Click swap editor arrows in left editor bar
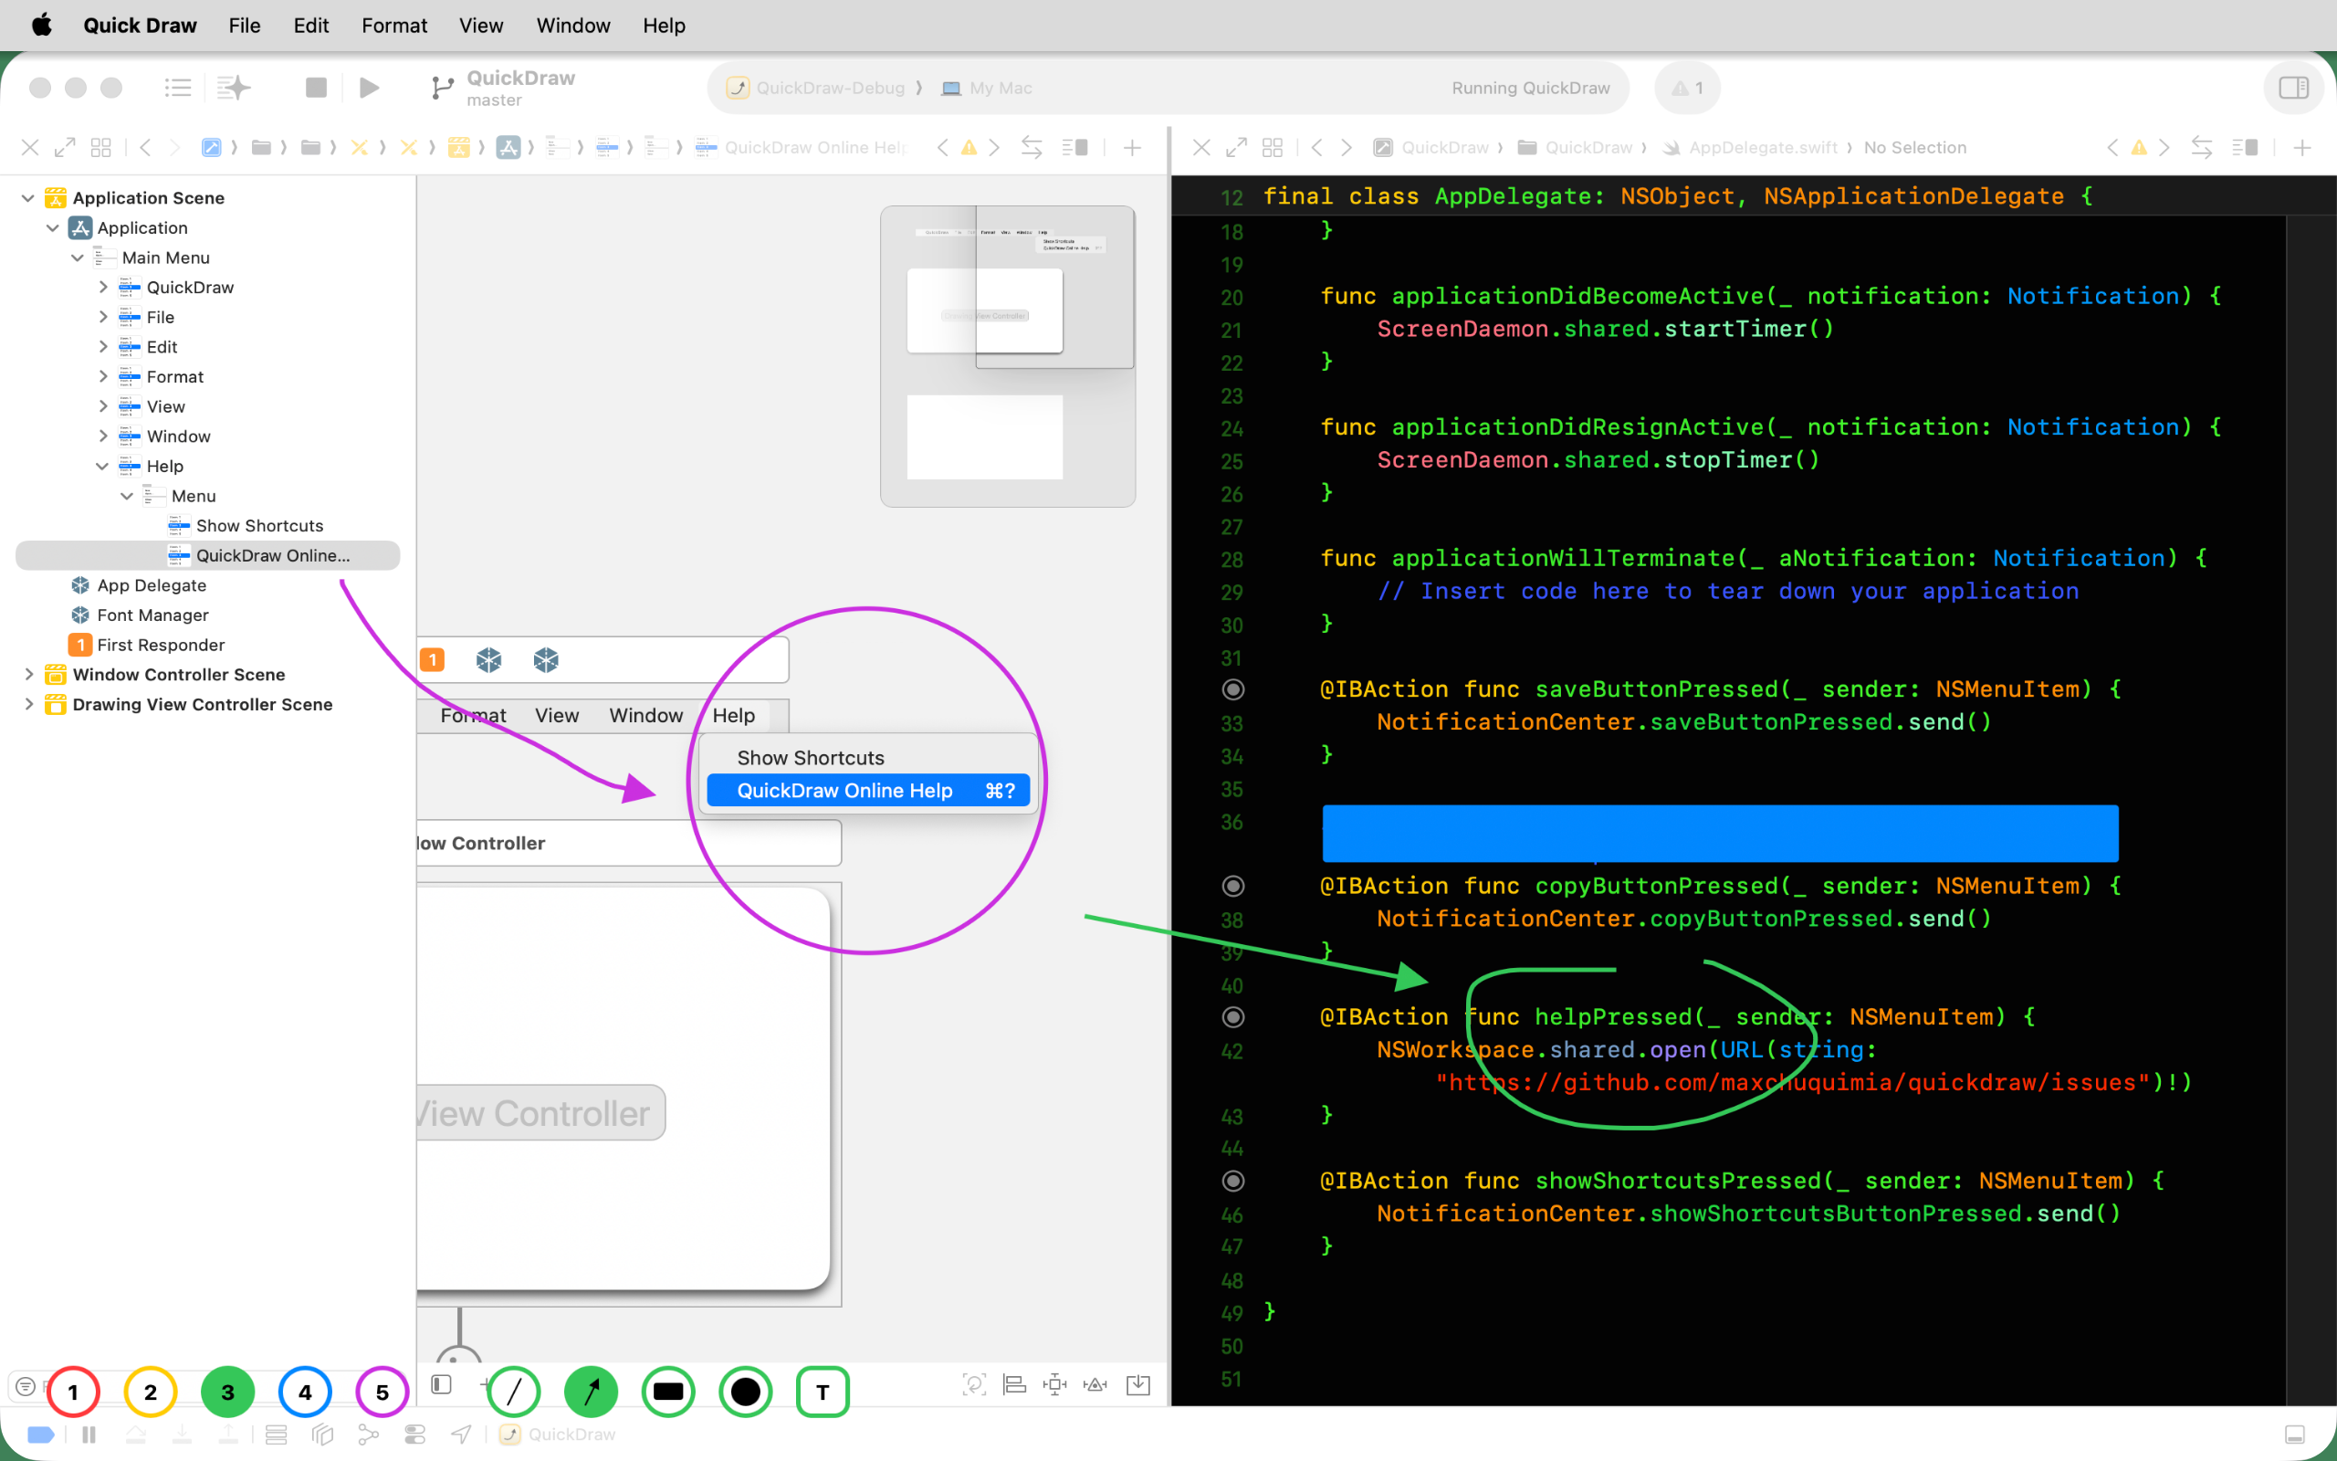 1032,147
